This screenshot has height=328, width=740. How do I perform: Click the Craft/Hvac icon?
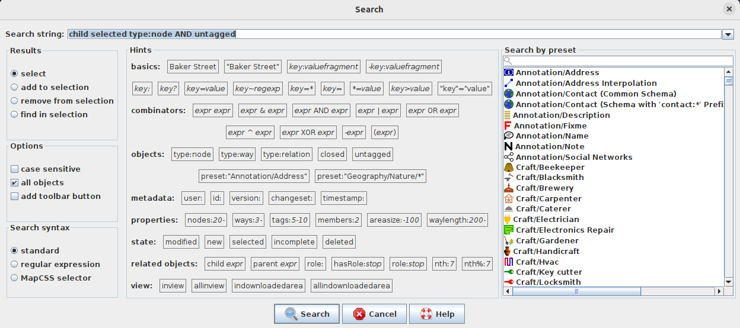click(x=508, y=262)
